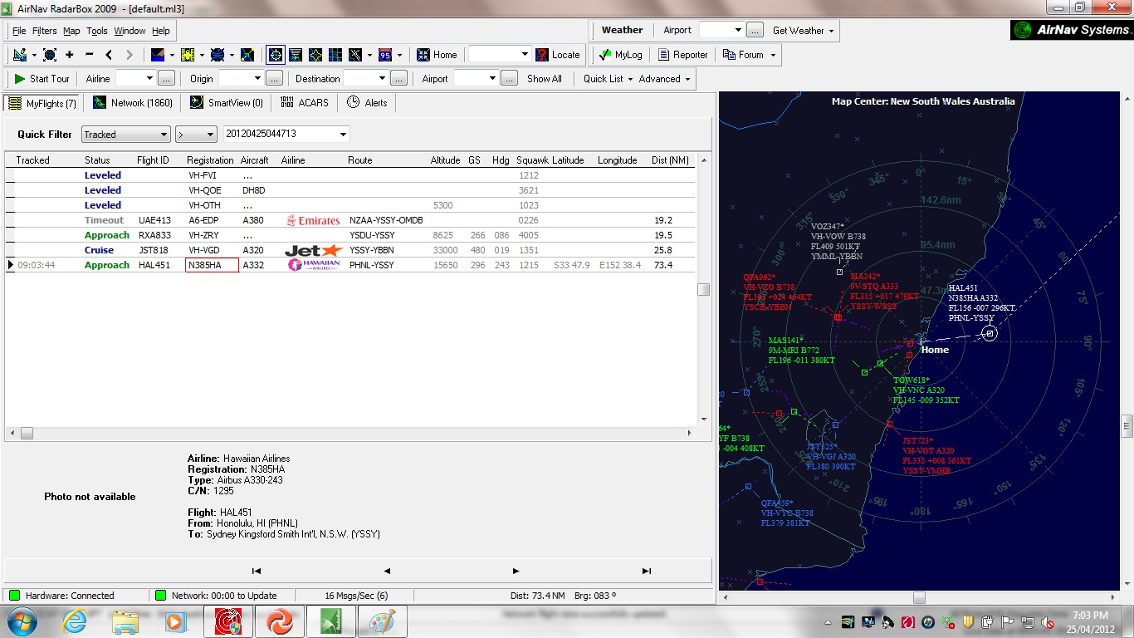Select HAL451 aircraft symbol on map
The height and width of the screenshot is (638, 1134).
989,333
